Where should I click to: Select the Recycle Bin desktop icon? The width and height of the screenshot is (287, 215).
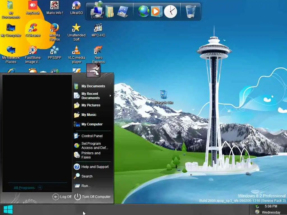point(164,97)
